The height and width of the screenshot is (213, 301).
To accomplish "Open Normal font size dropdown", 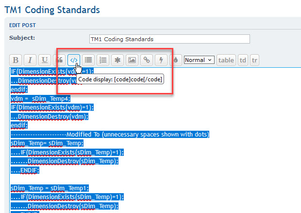I will tap(199, 60).
